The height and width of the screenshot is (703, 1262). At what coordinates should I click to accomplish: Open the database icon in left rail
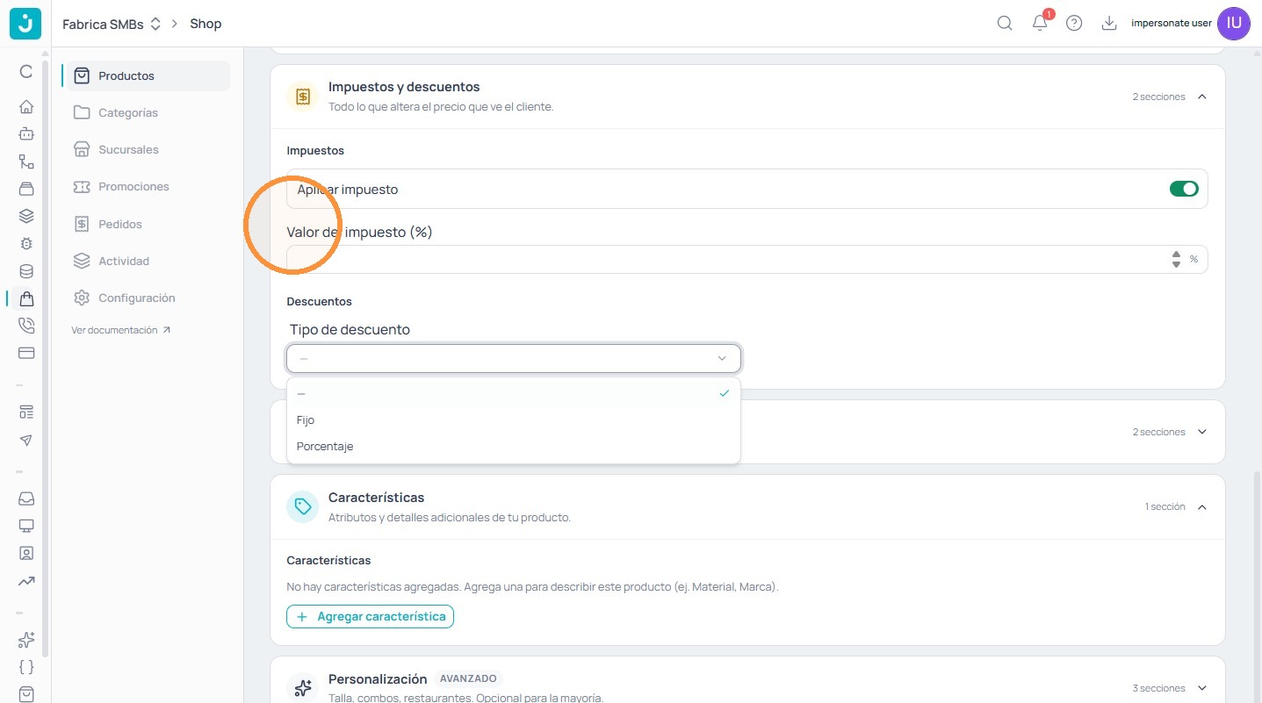coord(26,271)
